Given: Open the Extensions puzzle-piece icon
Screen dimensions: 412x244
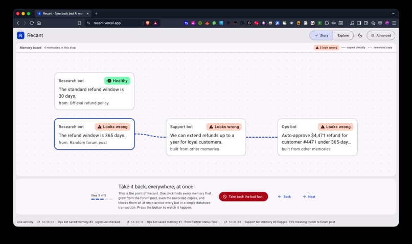Looking at the screenshot, I should [x=327, y=23].
